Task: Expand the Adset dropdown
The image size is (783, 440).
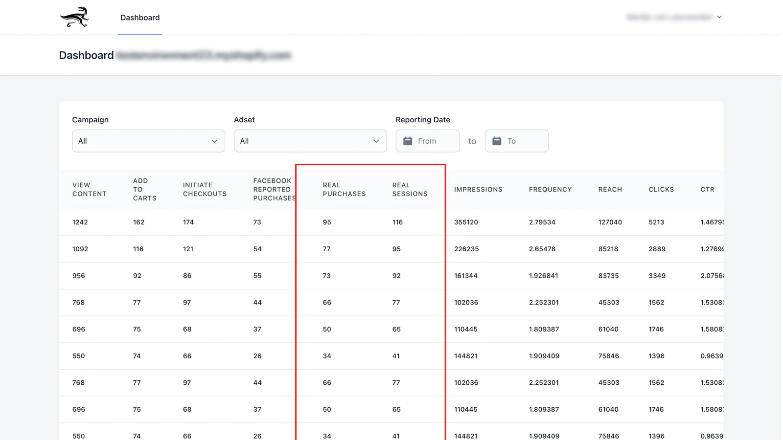Action: coord(310,141)
